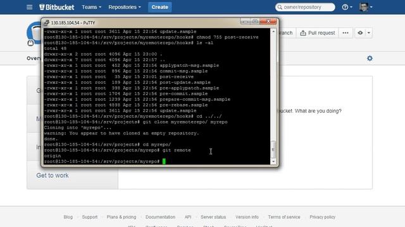Viewport: 405px width, 227px height.
Task: Click the Bitbucket logo
Action: point(56,7)
